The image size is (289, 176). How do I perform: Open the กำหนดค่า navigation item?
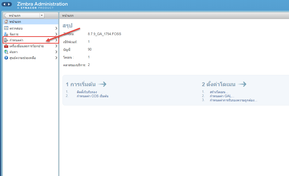pyautogui.click(x=31, y=40)
